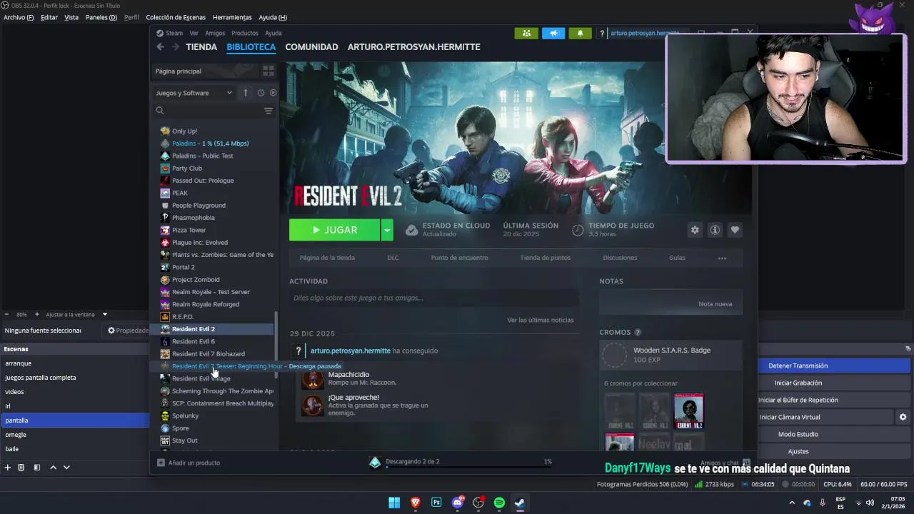The height and width of the screenshot is (514, 914).
Task: Open Virtual Camera settings gear
Action: tap(903, 417)
